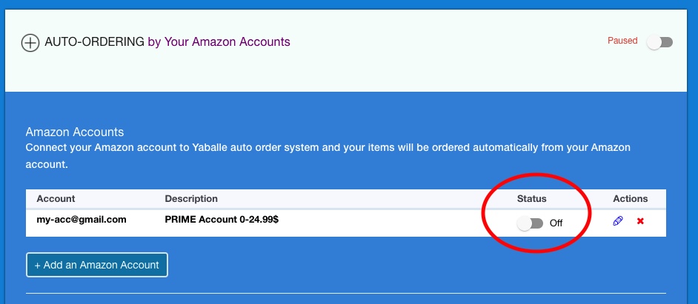This screenshot has height=304, width=698.
Task: Click the PRIME Account 0-24.99$ description
Action: [222, 220]
